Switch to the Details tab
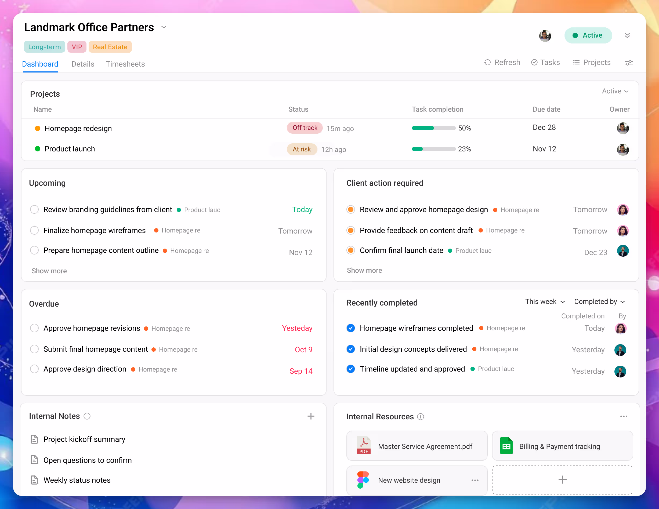Image resolution: width=659 pixels, height=509 pixels. 82,64
